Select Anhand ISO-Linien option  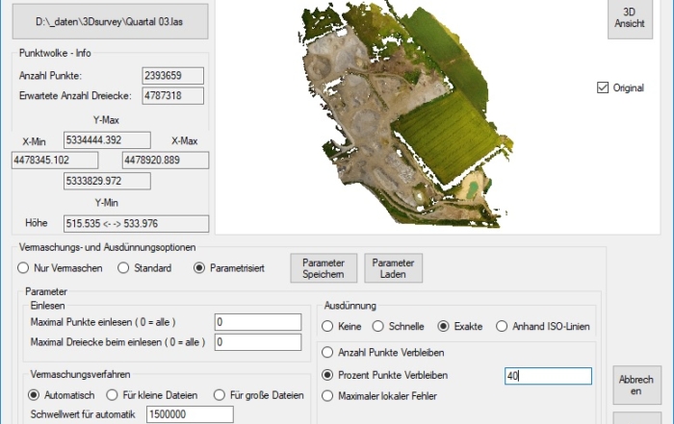[x=502, y=326]
